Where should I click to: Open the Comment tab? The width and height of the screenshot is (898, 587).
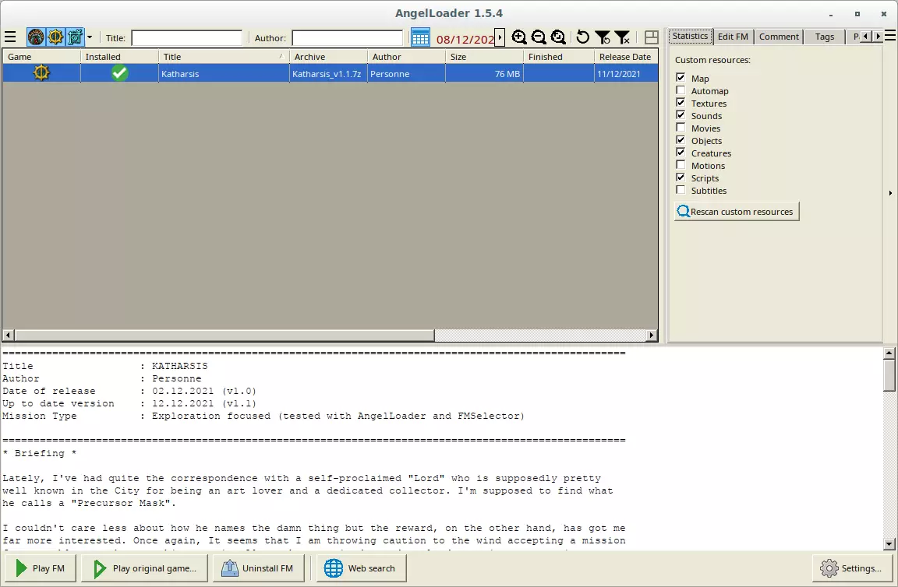click(x=779, y=37)
